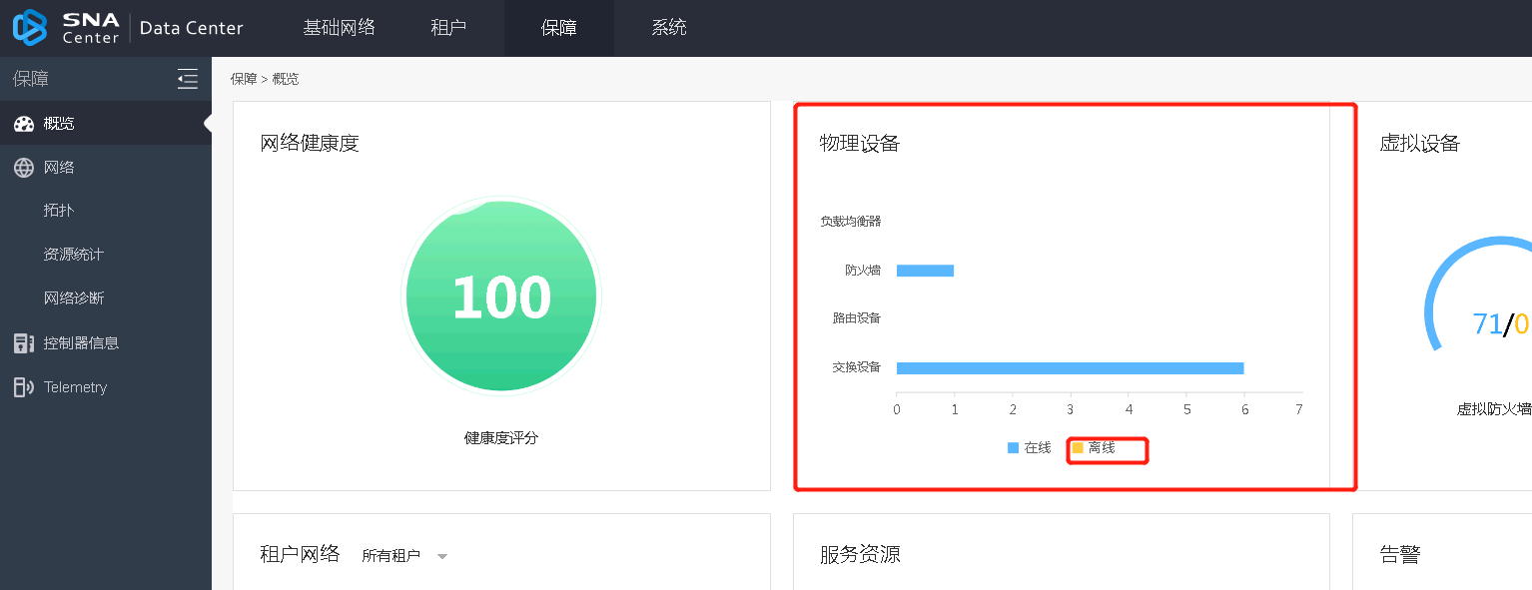The image size is (1532, 590).
Task: Click the 概览 dashboard icon
Action: coord(24,124)
